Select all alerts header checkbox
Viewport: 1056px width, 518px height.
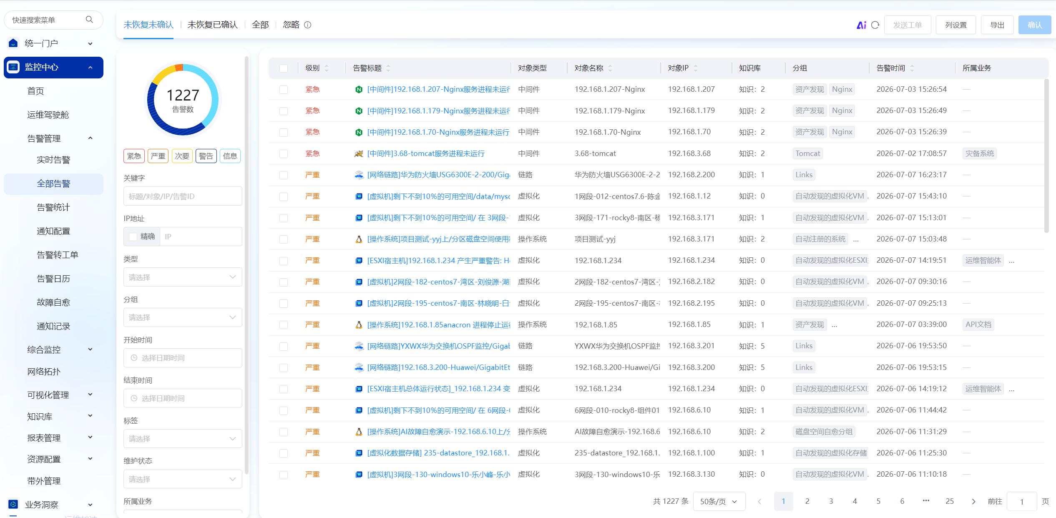click(284, 68)
